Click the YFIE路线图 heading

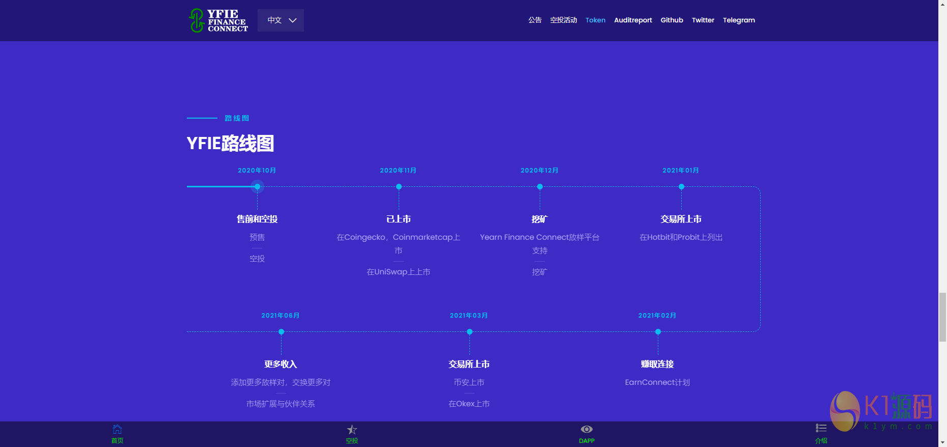click(230, 144)
